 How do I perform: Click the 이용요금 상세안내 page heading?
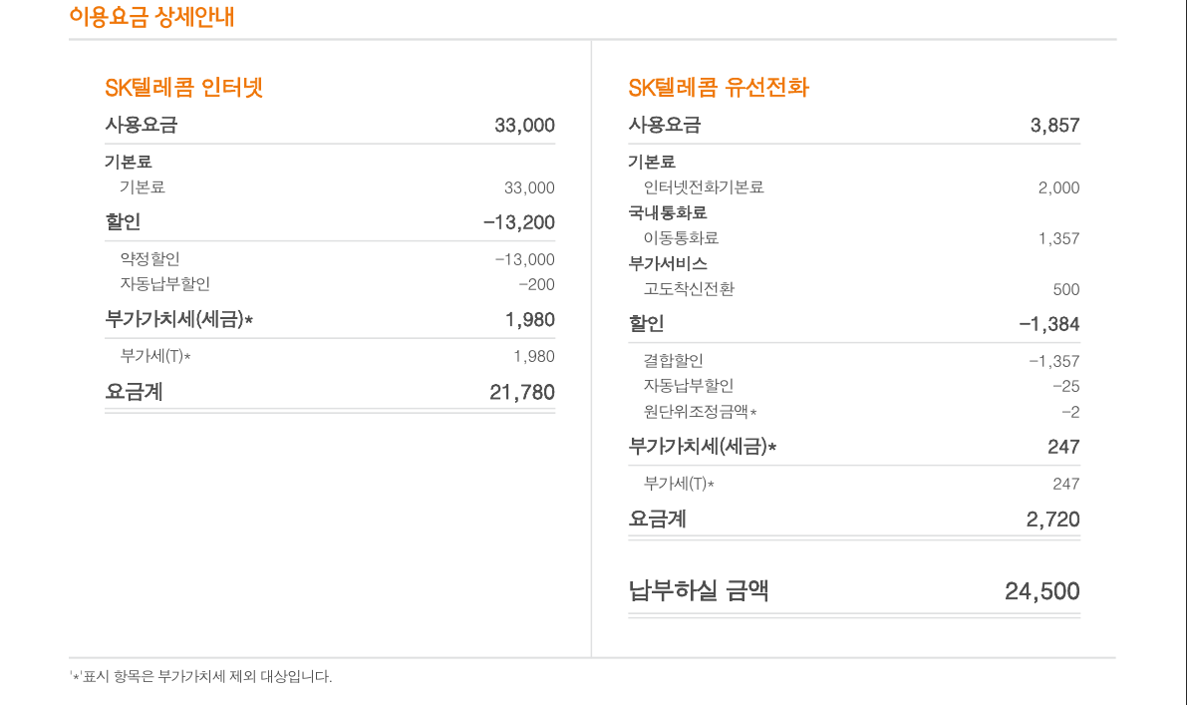click(x=151, y=17)
